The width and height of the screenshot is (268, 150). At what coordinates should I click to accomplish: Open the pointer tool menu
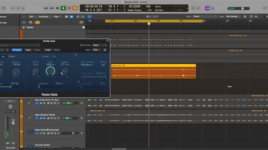tap(148, 17)
